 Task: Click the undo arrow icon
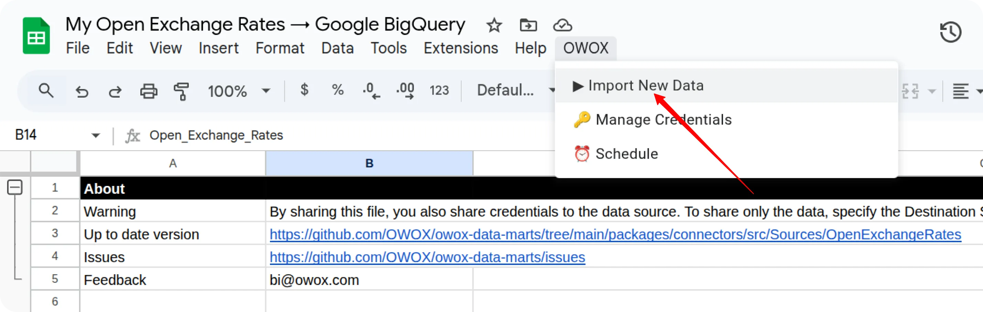tap(82, 91)
